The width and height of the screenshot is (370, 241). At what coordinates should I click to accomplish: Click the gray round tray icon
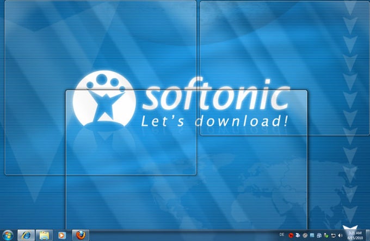tap(305, 236)
